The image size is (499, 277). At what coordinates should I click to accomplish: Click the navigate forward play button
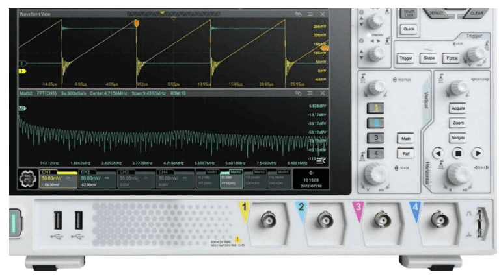pyautogui.click(x=478, y=154)
